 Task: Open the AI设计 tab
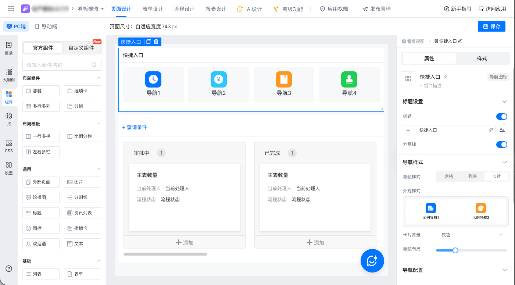click(250, 9)
